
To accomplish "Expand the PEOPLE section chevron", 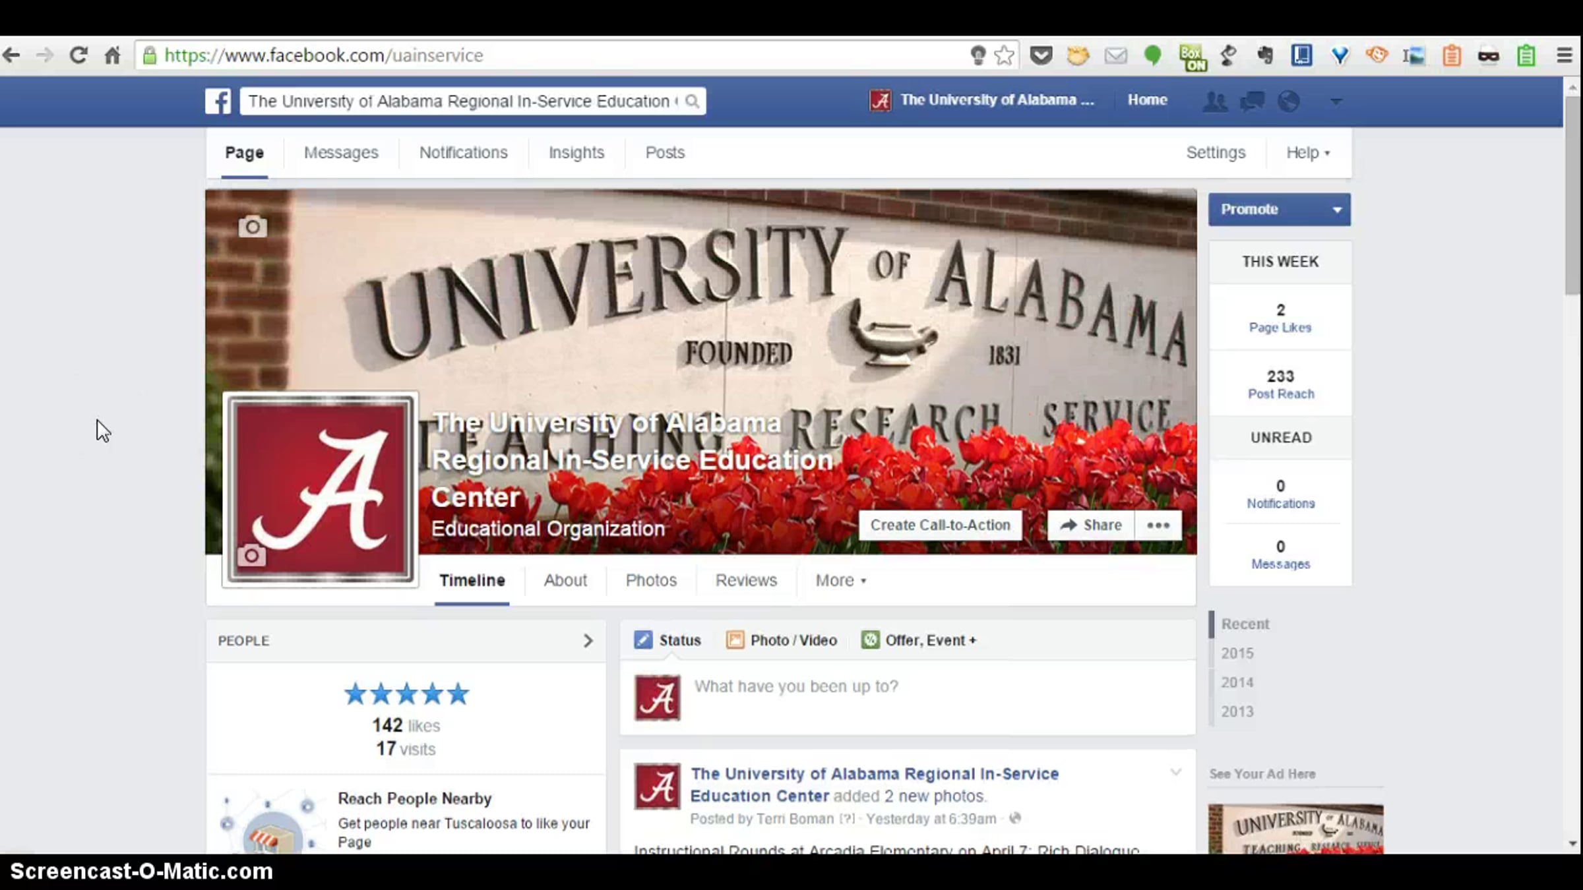I will point(588,641).
